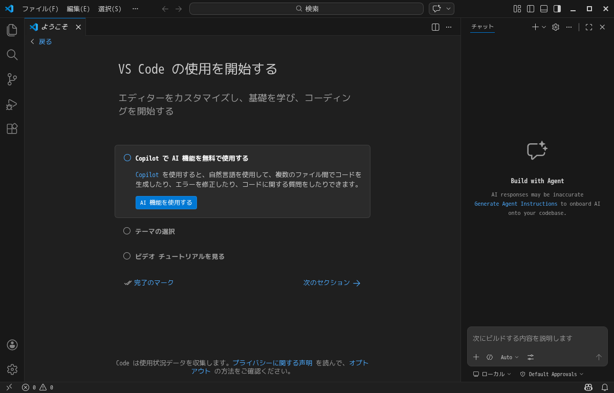
Task: Click the AI 機能を使用する button
Action: [166, 203]
